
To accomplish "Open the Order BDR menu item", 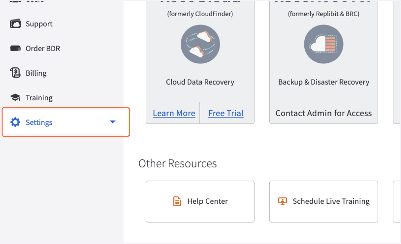I will coord(43,49).
